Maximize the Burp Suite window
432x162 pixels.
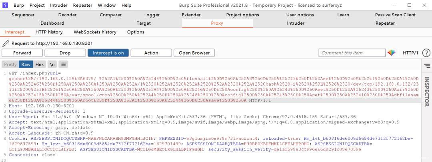click(410, 5)
